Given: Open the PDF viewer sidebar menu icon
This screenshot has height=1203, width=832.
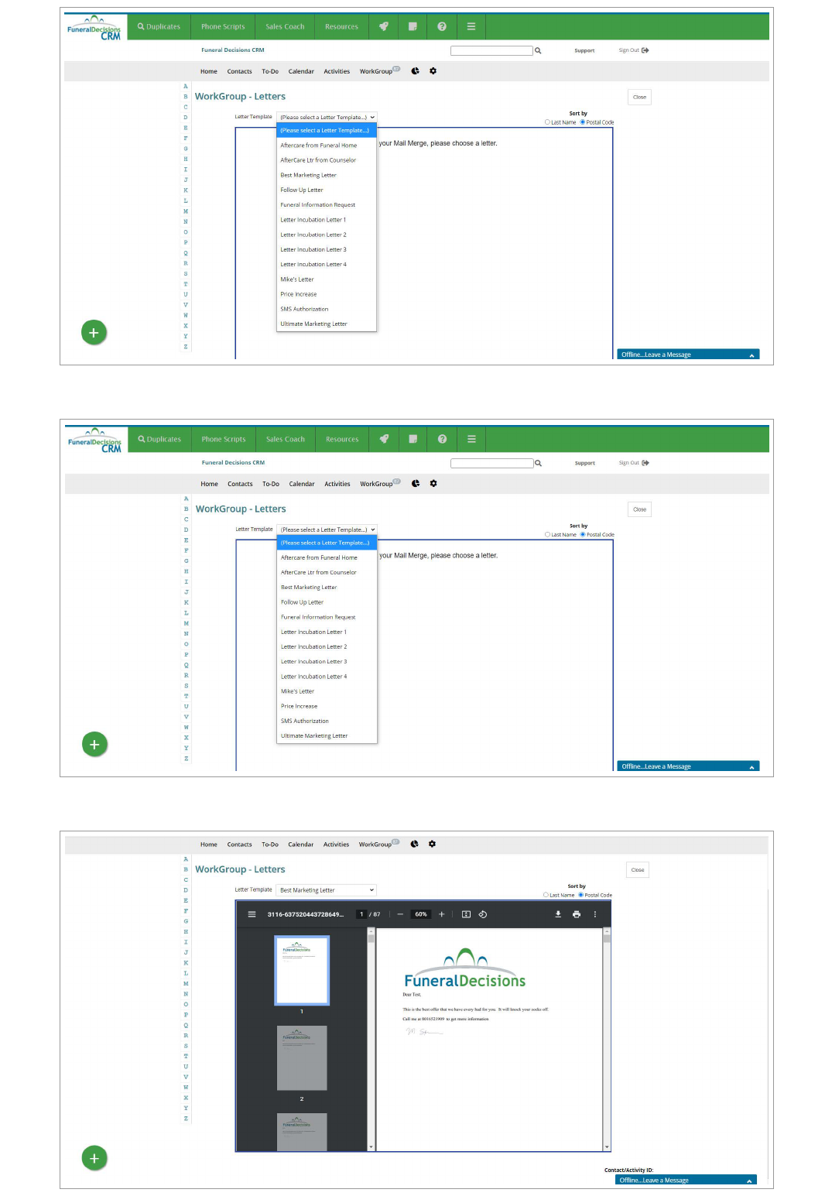Looking at the screenshot, I should click(x=252, y=914).
